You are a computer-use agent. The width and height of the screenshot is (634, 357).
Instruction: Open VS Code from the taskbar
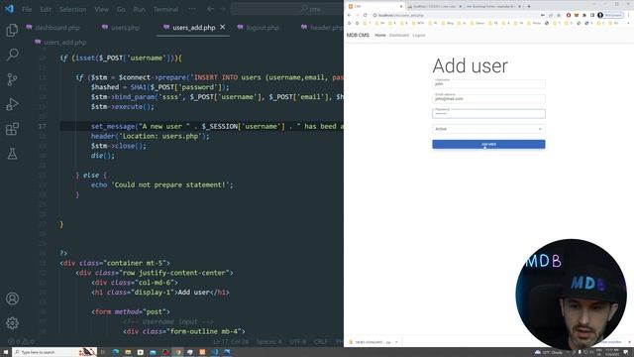(215, 352)
